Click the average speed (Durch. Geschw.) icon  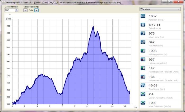tap(143, 94)
